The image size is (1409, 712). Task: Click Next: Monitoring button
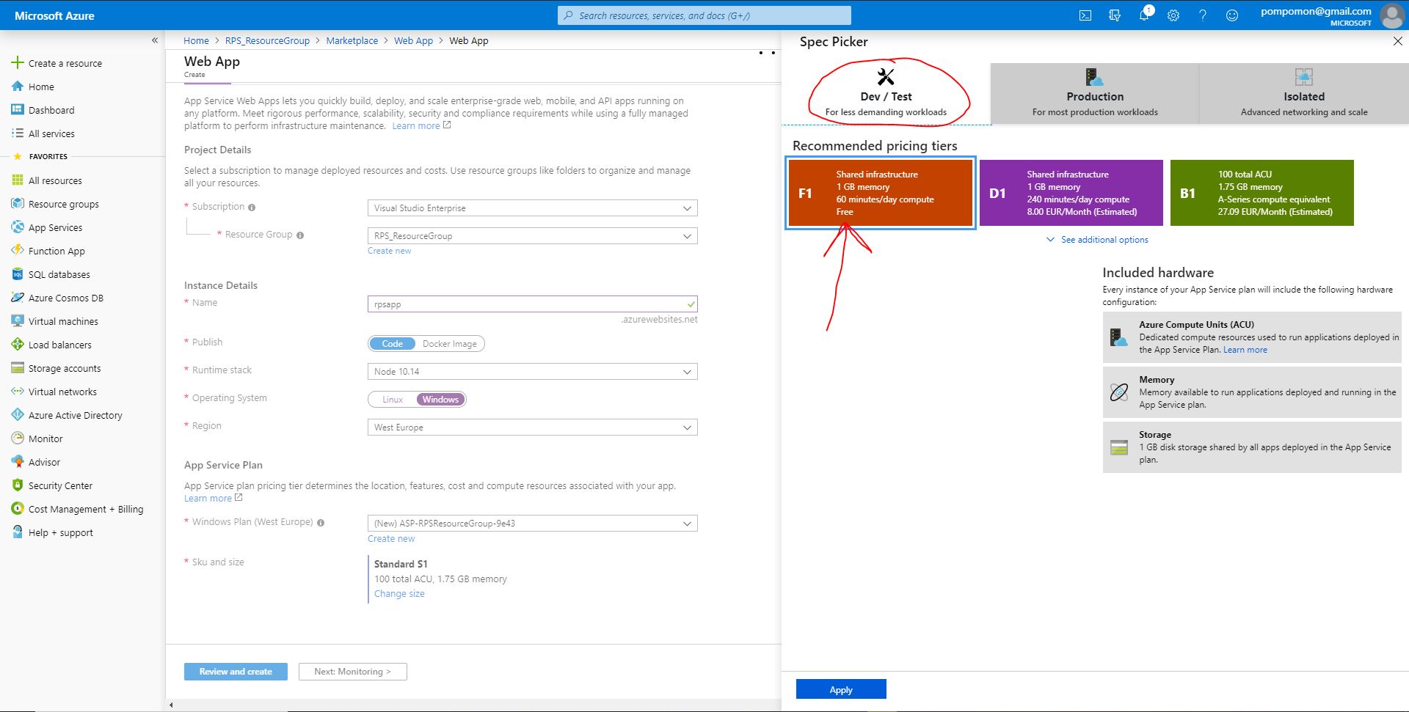coord(353,672)
